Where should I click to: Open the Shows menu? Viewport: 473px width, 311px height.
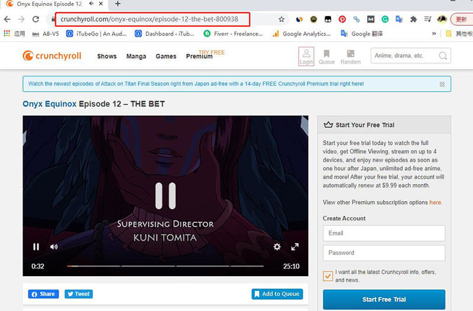pos(107,56)
